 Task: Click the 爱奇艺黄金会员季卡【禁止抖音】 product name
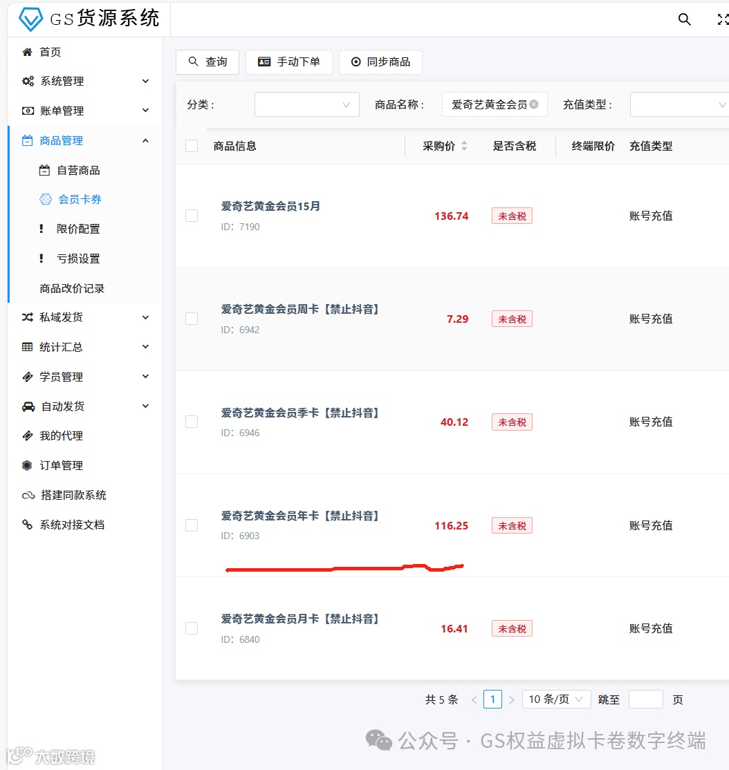(x=301, y=413)
